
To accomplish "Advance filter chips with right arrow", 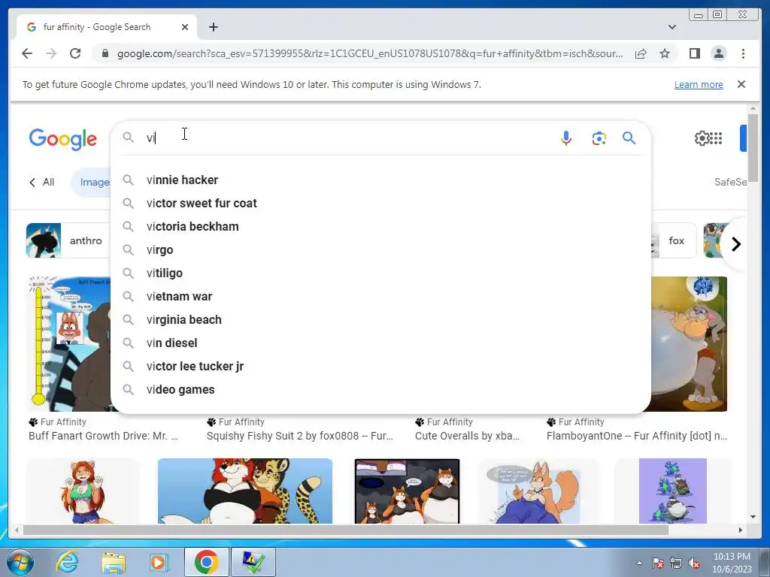I will [x=735, y=244].
